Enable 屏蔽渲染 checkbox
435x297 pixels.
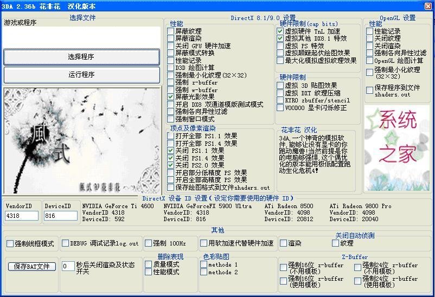point(171,38)
